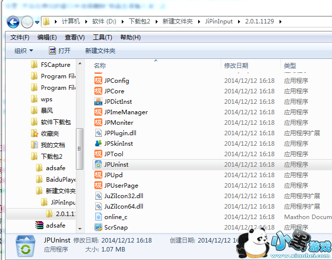Image resolution: width=332 pixels, height=260 pixels.
Task: Go to JiPinInput in the address bar
Action: pyautogui.click(x=219, y=21)
